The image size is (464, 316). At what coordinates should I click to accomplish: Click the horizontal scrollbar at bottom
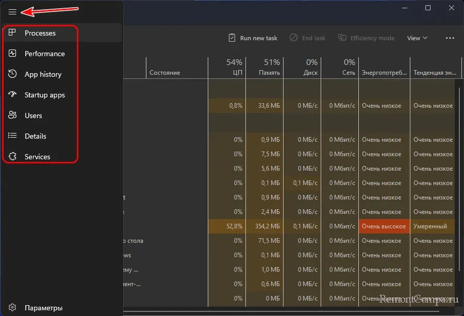281,311
